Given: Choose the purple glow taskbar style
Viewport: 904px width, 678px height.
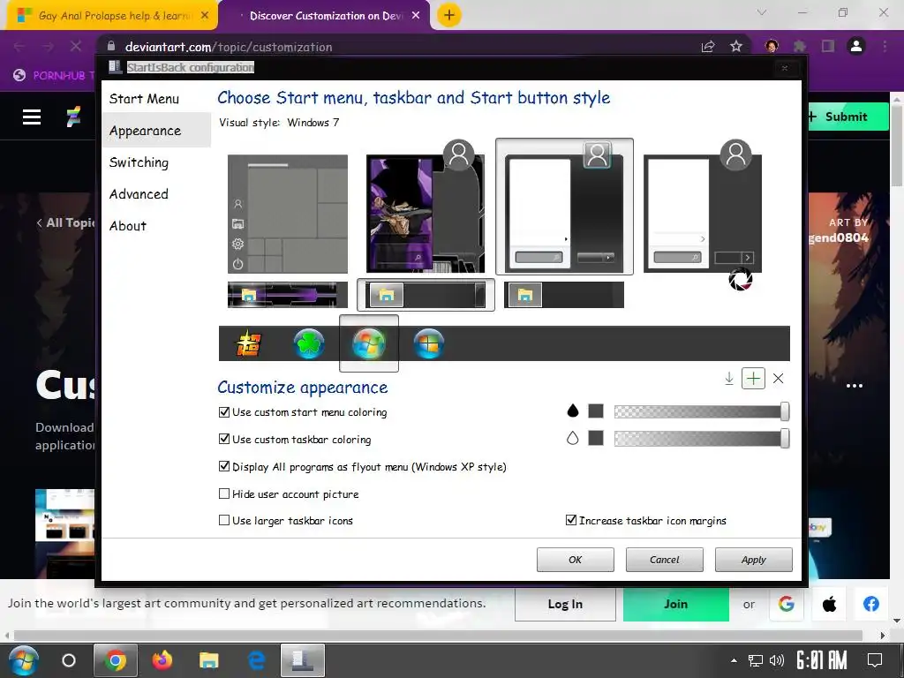Looking at the screenshot, I should pyautogui.click(x=288, y=295).
